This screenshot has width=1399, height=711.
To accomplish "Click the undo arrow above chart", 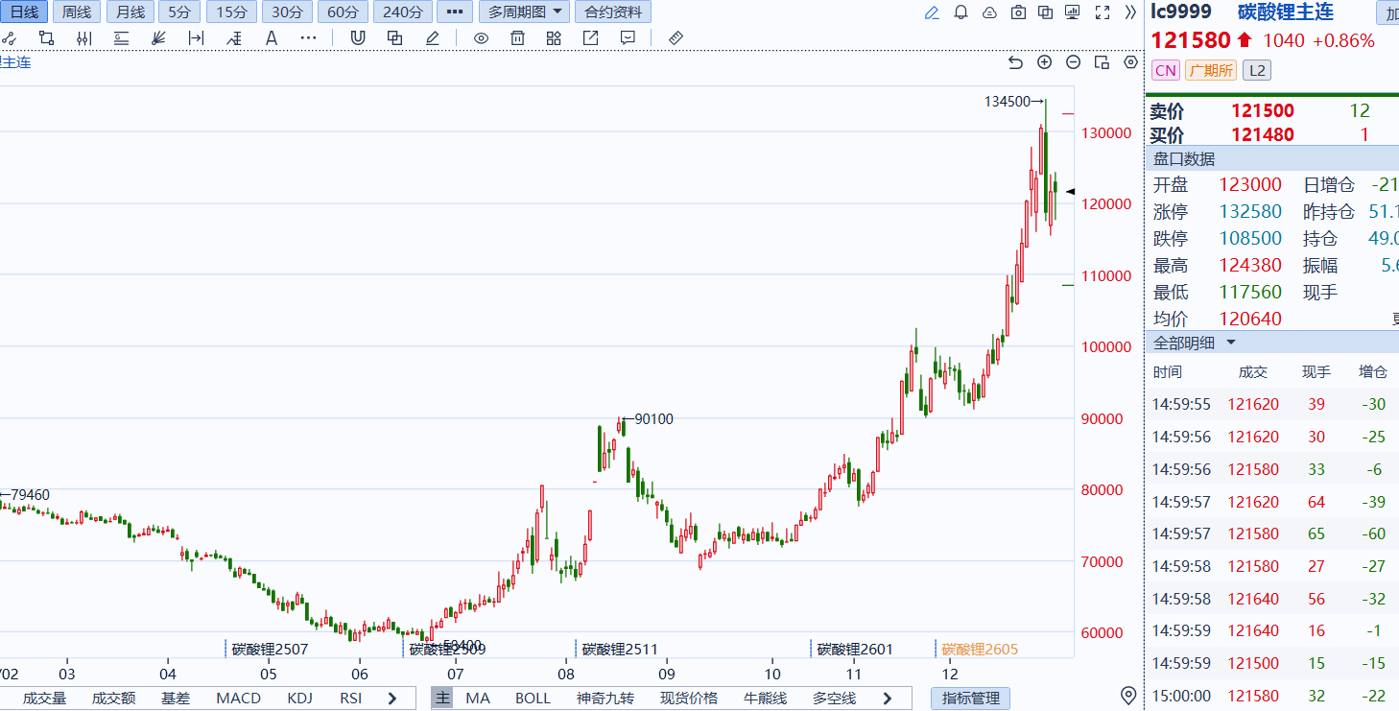I will click(x=1016, y=62).
